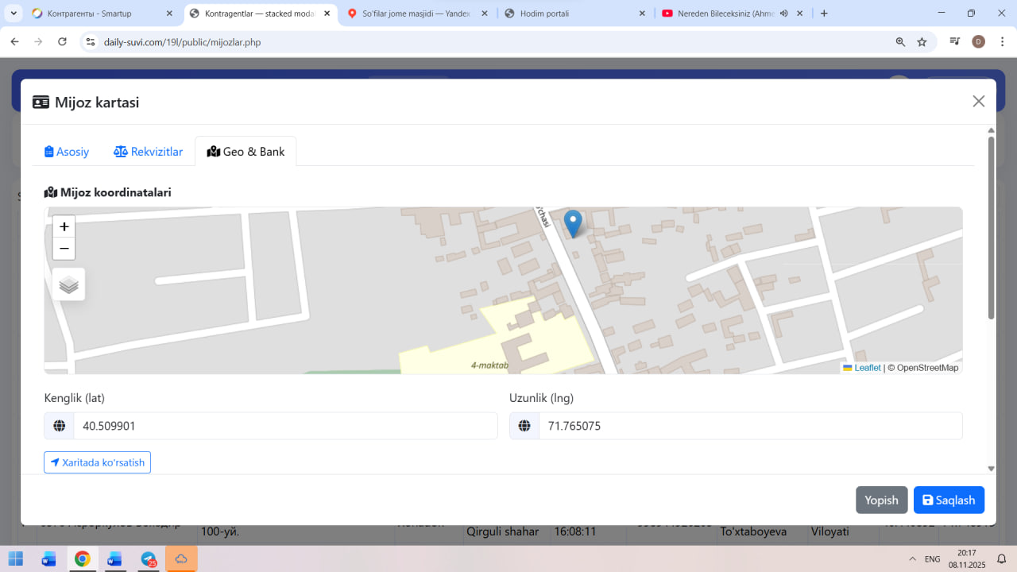The image size is (1017, 572).
Task: Close the Mijoz kartasi dialog with the X
Action: click(979, 101)
